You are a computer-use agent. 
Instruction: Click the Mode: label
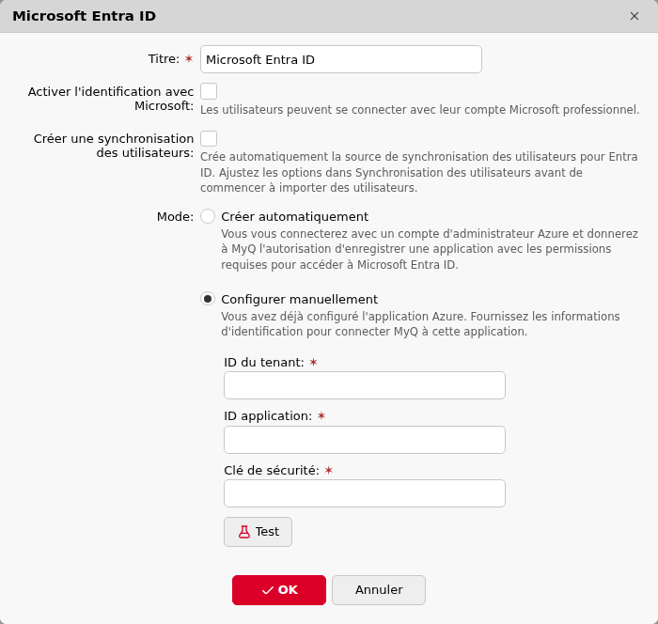coord(175,216)
